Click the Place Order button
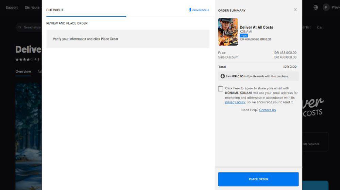Screen dimensions: 340x190 click(258, 179)
